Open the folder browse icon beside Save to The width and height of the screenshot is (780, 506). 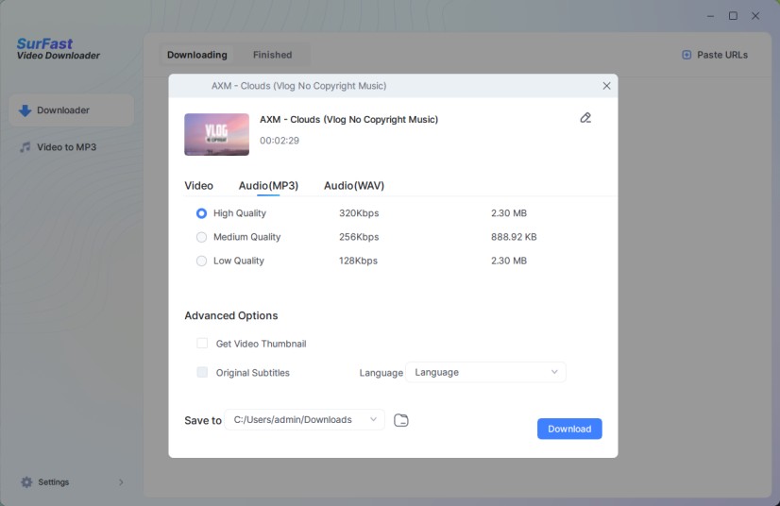(x=401, y=420)
